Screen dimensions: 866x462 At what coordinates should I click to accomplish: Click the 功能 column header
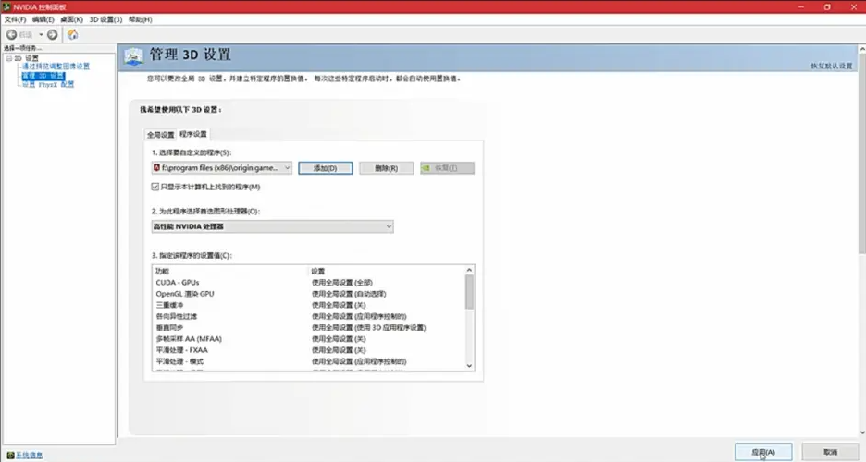[x=163, y=272]
